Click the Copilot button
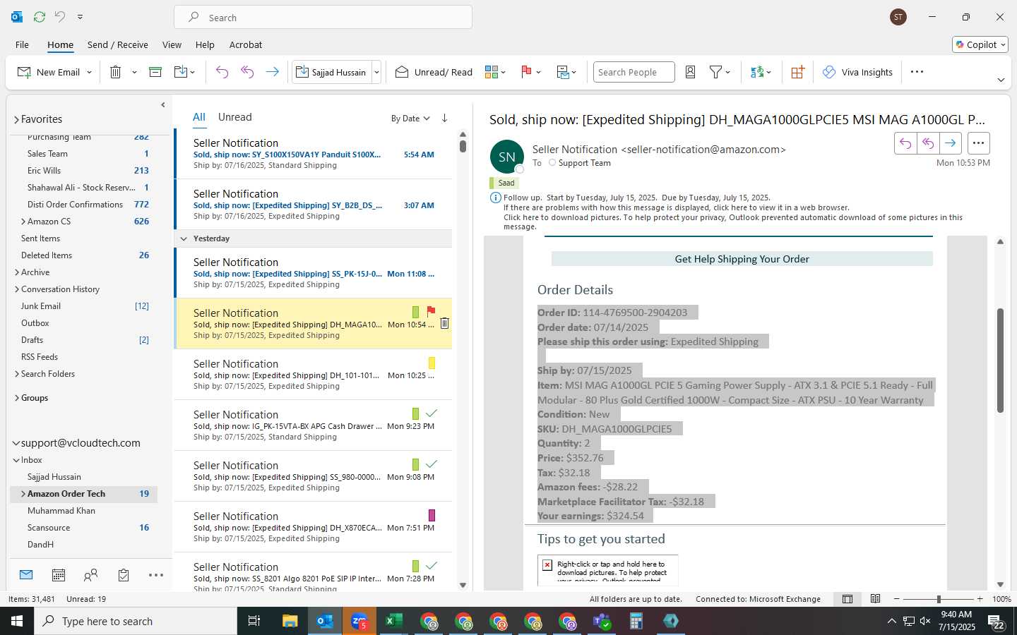Image resolution: width=1017 pixels, height=635 pixels. (980, 44)
